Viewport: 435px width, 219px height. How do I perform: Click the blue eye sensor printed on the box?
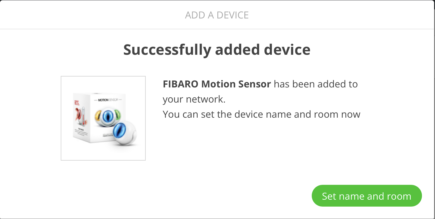click(x=108, y=116)
